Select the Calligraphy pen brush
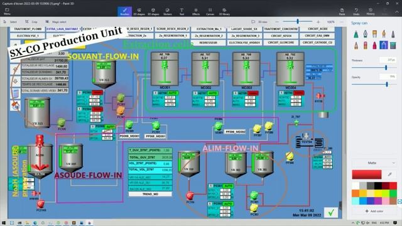Viewport: 402px width, 226px height. tap(366, 34)
